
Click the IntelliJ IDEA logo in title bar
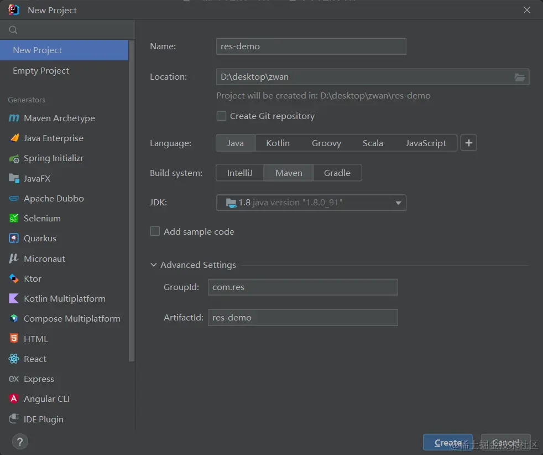(x=14, y=10)
